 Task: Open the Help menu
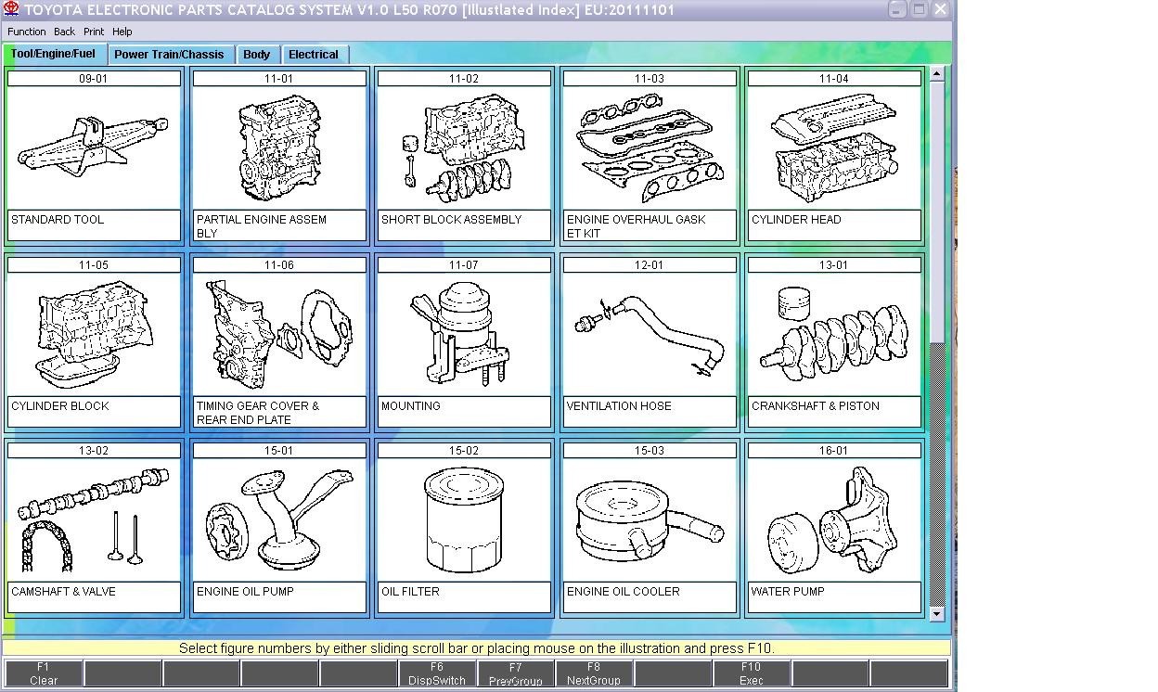(x=122, y=32)
